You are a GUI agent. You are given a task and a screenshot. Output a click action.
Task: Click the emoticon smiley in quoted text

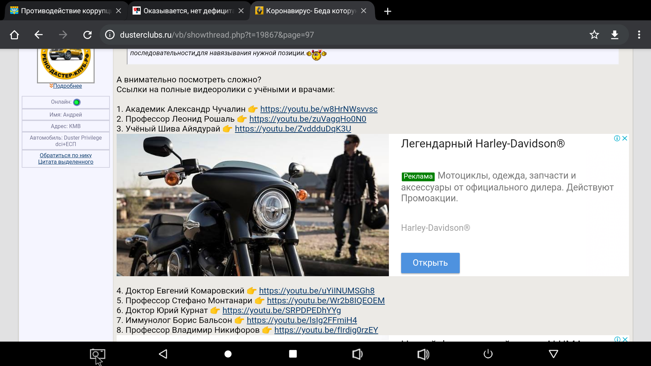click(x=316, y=54)
